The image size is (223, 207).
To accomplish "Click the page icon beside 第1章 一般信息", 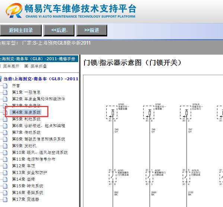I will click(5, 93).
